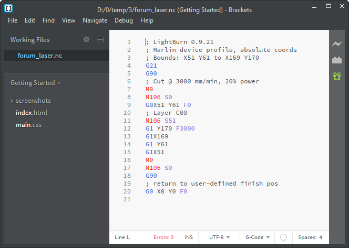Open the G-Code language dropdown
The height and width of the screenshot is (248, 349).
(x=258, y=237)
